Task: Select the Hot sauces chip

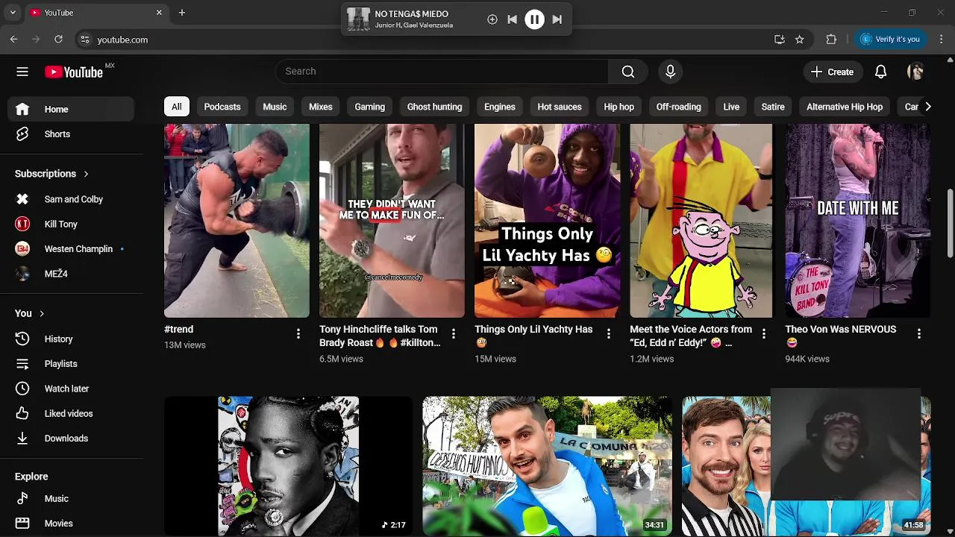Action: [560, 107]
